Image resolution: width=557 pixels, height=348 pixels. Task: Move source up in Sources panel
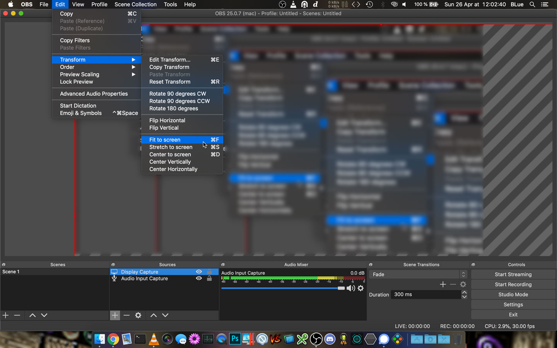[154, 315]
